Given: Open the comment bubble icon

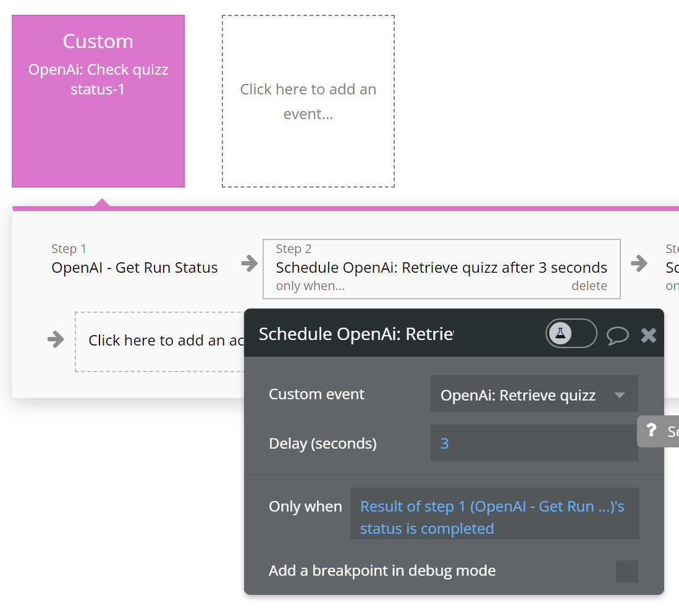Looking at the screenshot, I should tap(617, 335).
